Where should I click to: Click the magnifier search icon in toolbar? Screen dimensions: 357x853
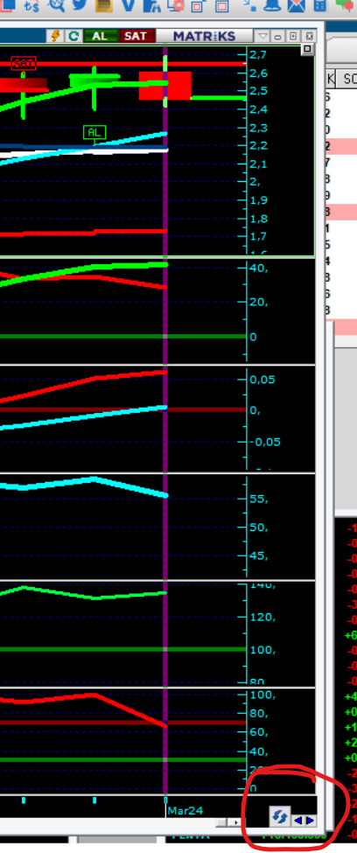click(56, 6)
